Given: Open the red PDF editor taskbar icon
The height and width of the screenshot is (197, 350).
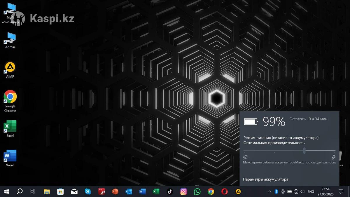Looking at the screenshot, I should [101, 191].
